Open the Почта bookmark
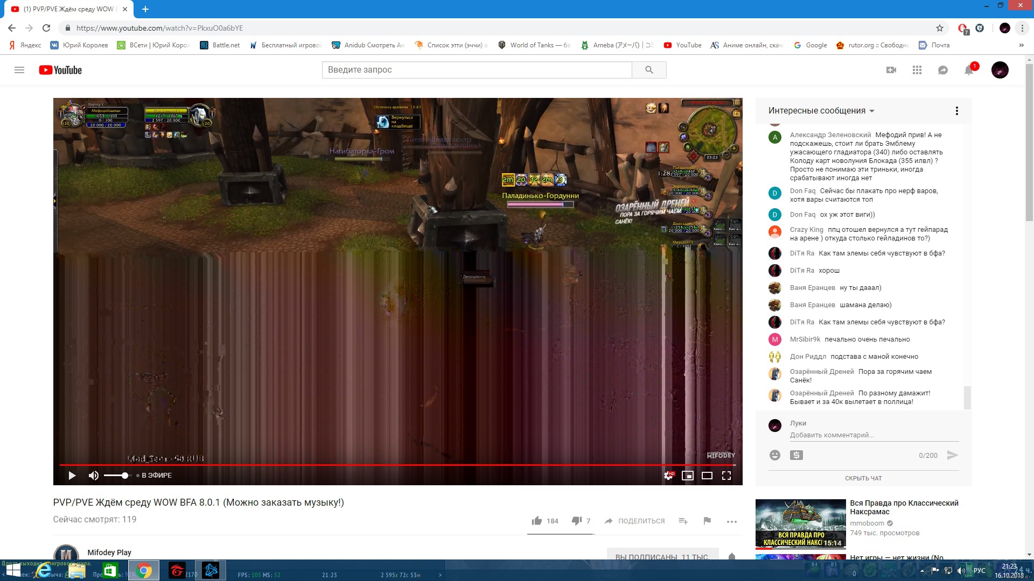Viewport: 1034px width, 581px height. (934, 45)
